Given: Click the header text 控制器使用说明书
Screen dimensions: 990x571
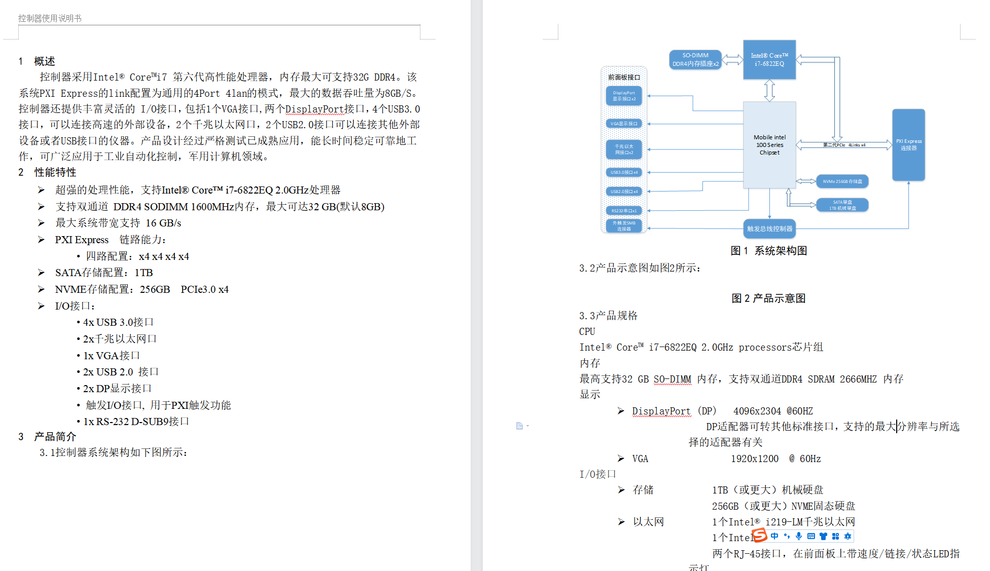Looking at the screenshot, I should [x=50, y=18].
